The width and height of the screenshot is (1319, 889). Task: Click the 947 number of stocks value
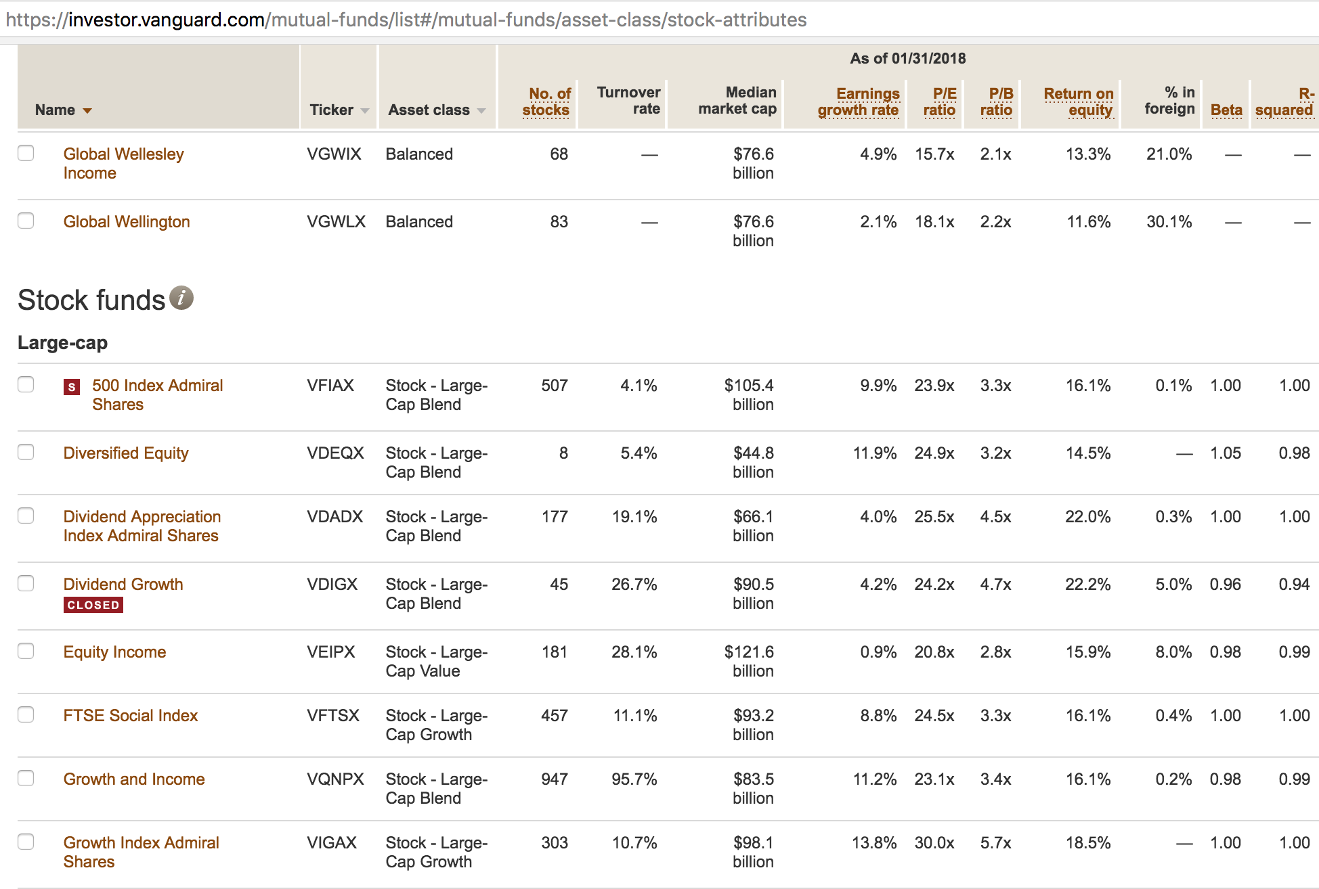tap(555, 779)
